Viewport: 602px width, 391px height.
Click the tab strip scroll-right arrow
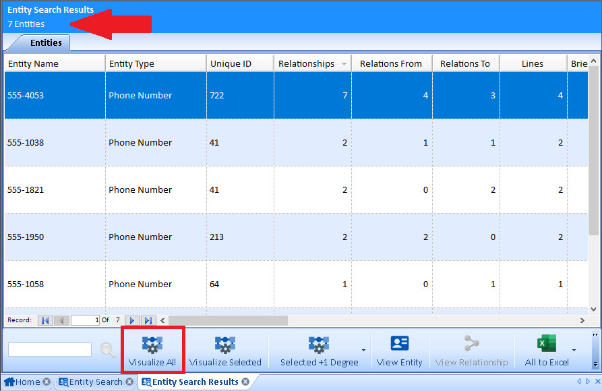[588, 382]
